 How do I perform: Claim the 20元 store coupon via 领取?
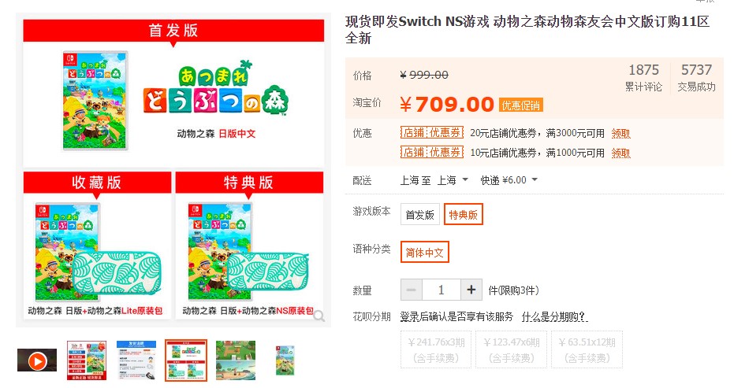[620, 134]
